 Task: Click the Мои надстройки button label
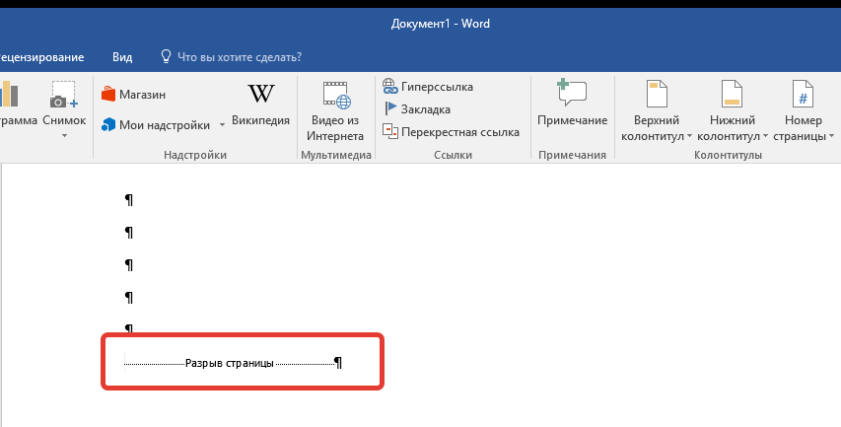pyautogui.click(x=164, y=125)
